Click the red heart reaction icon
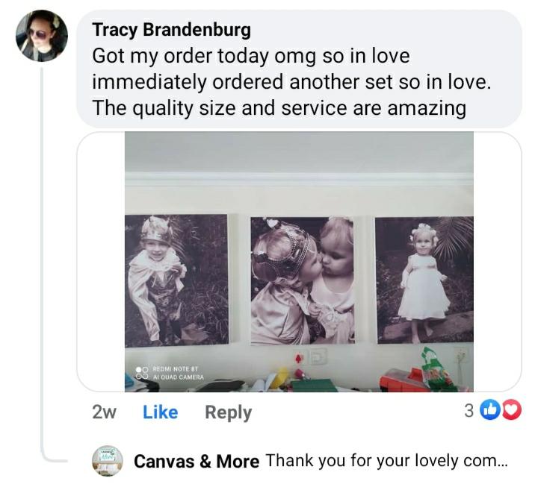The width and height of the screenshot is (538, 484). coord(511,409)
